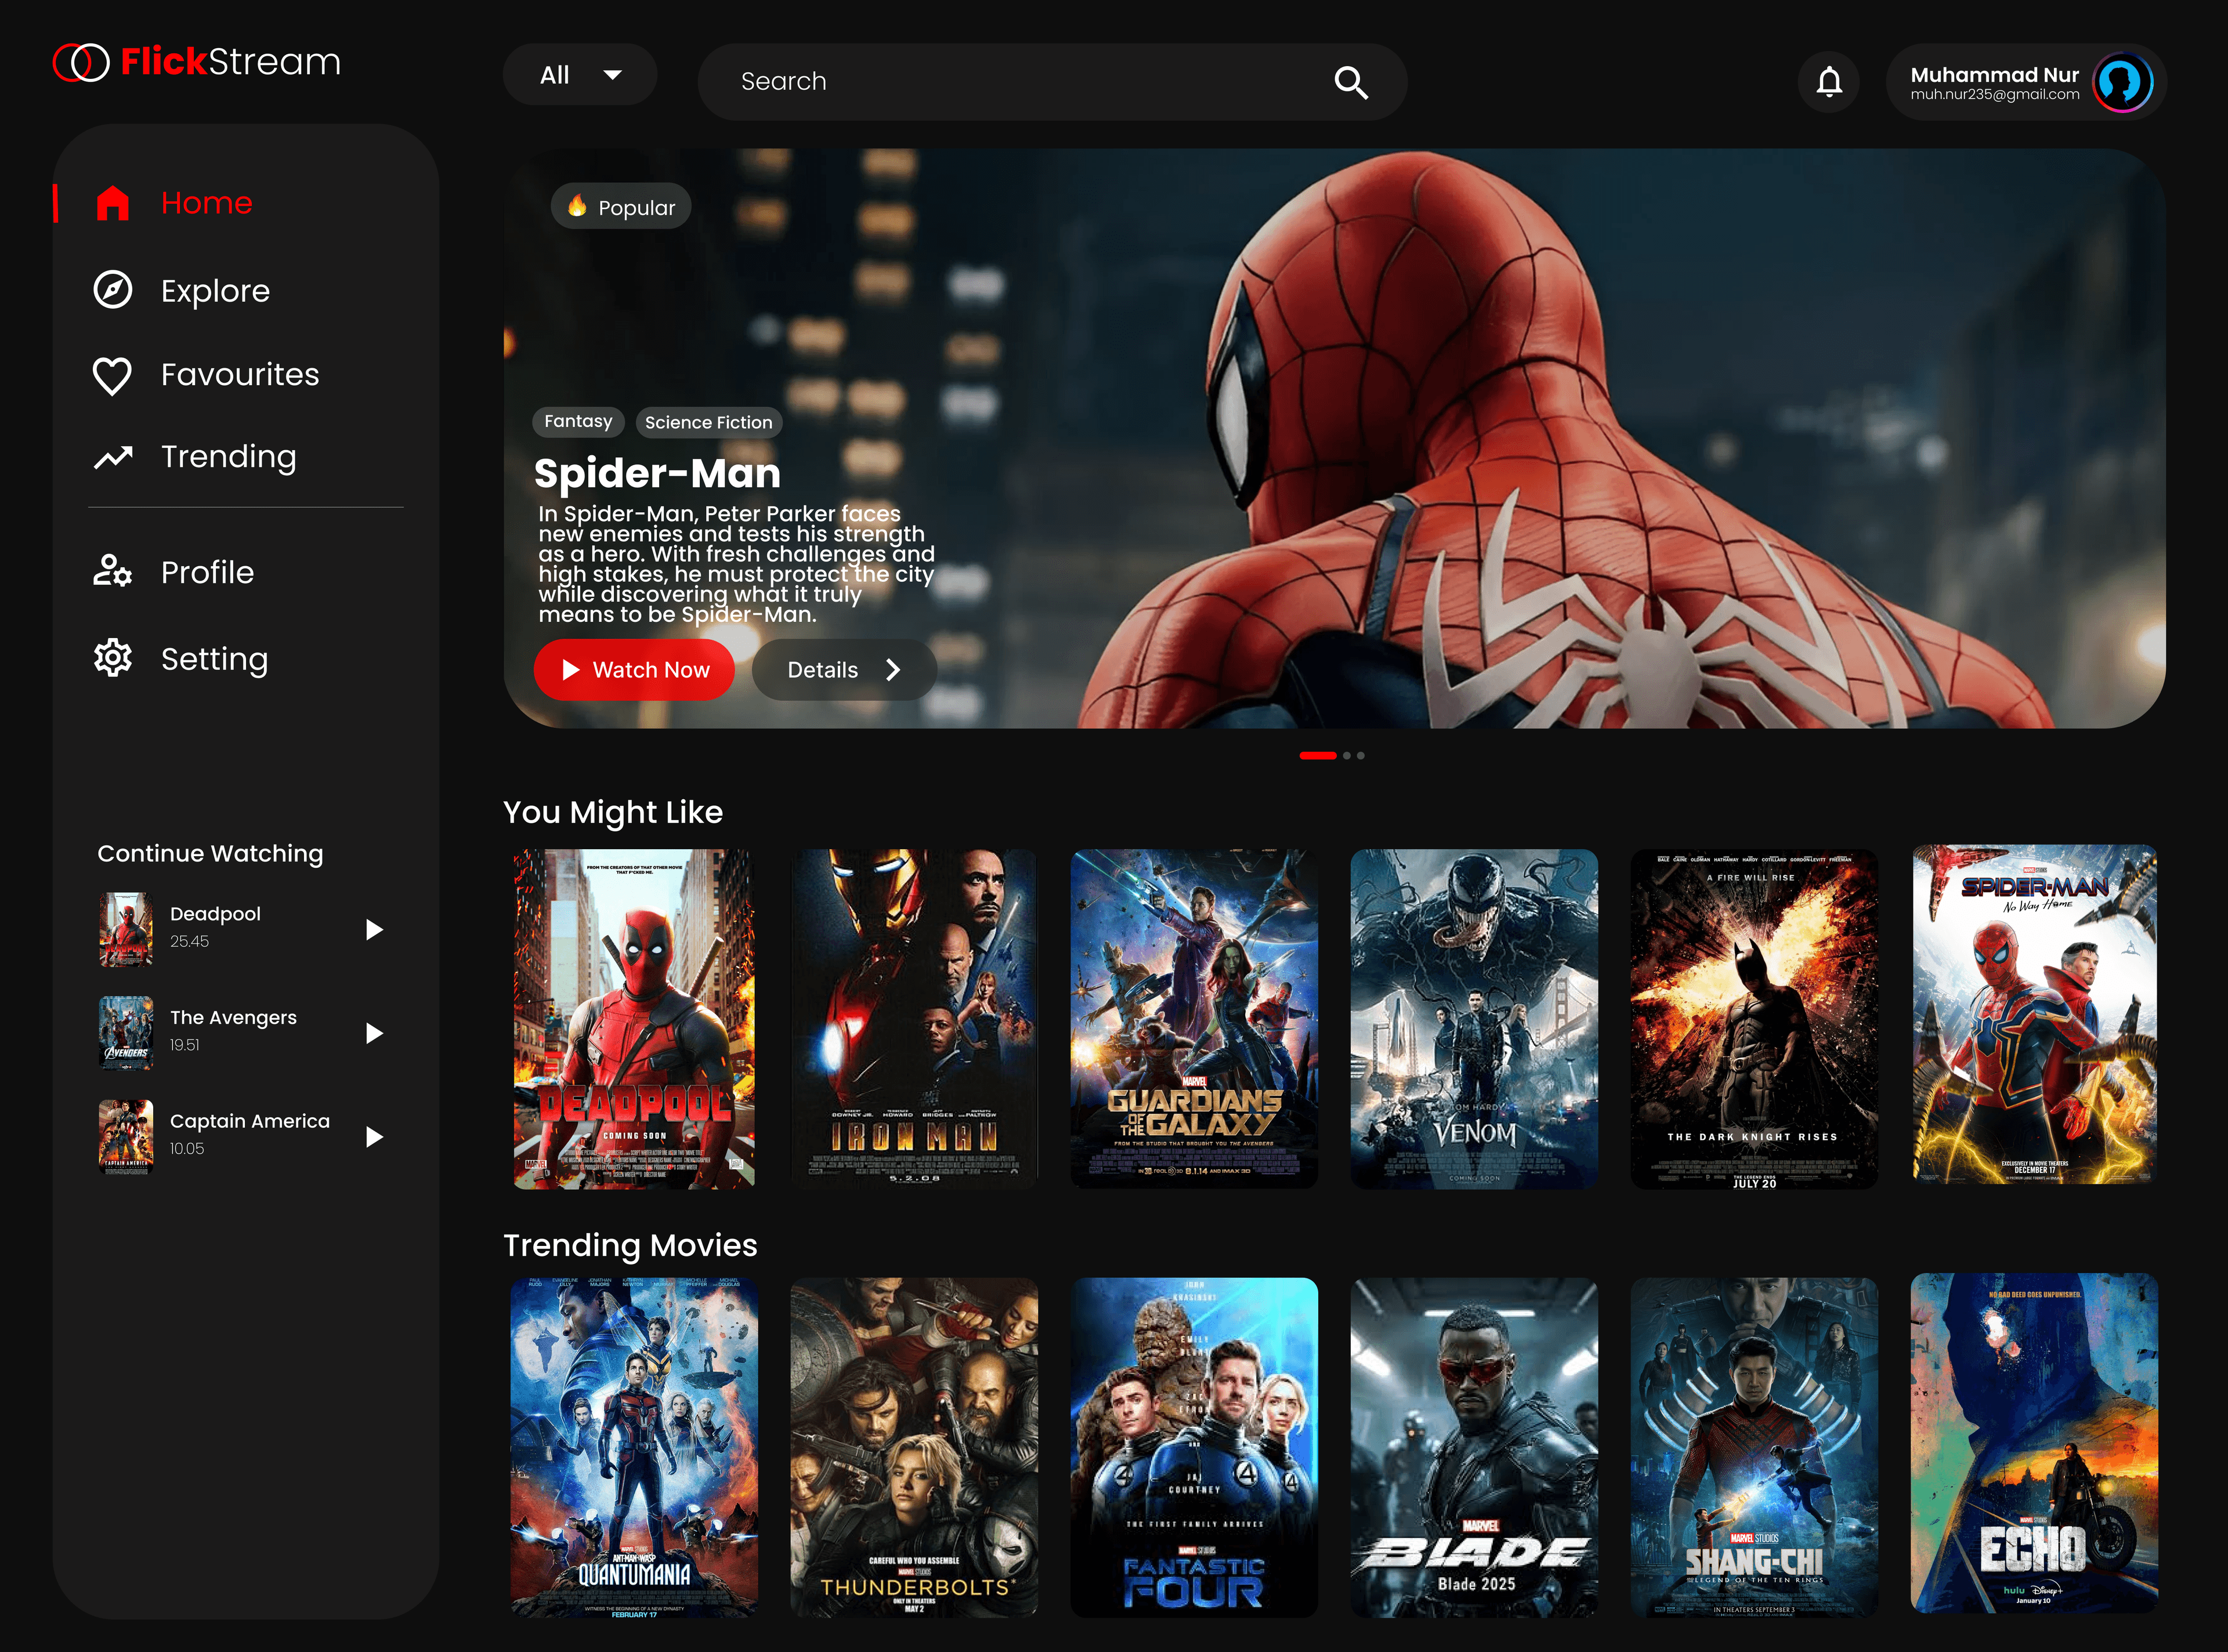Resume playing Deadpool
The width and height of the screenshot is (2228, 1652).
374,930
